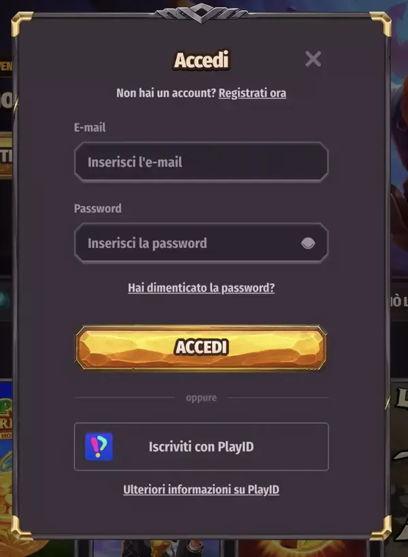Focus the Inserisci l'e-mail field

point(201,162)
